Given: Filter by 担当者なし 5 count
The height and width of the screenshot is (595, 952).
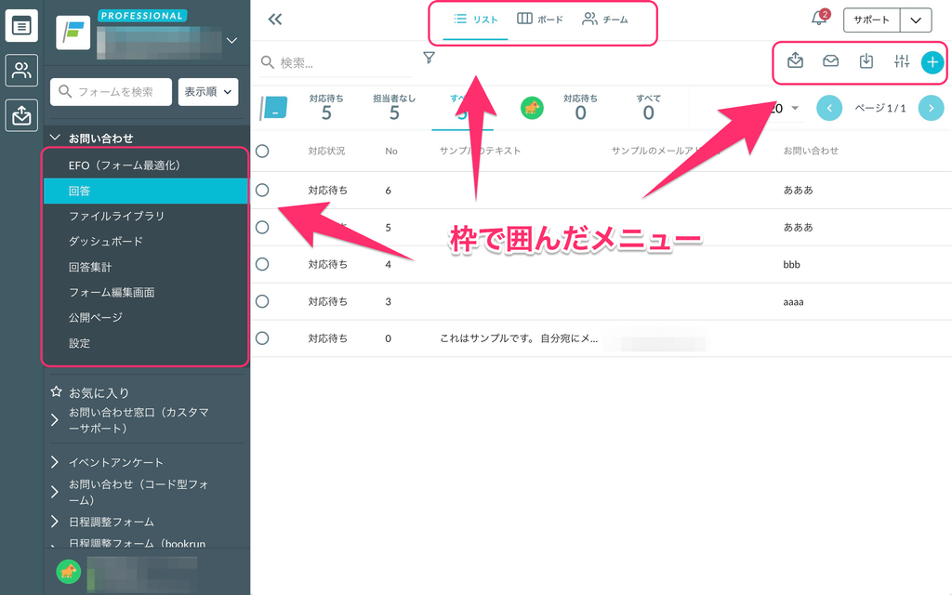Looking at the screenshot, I should (x=394, y=108).
